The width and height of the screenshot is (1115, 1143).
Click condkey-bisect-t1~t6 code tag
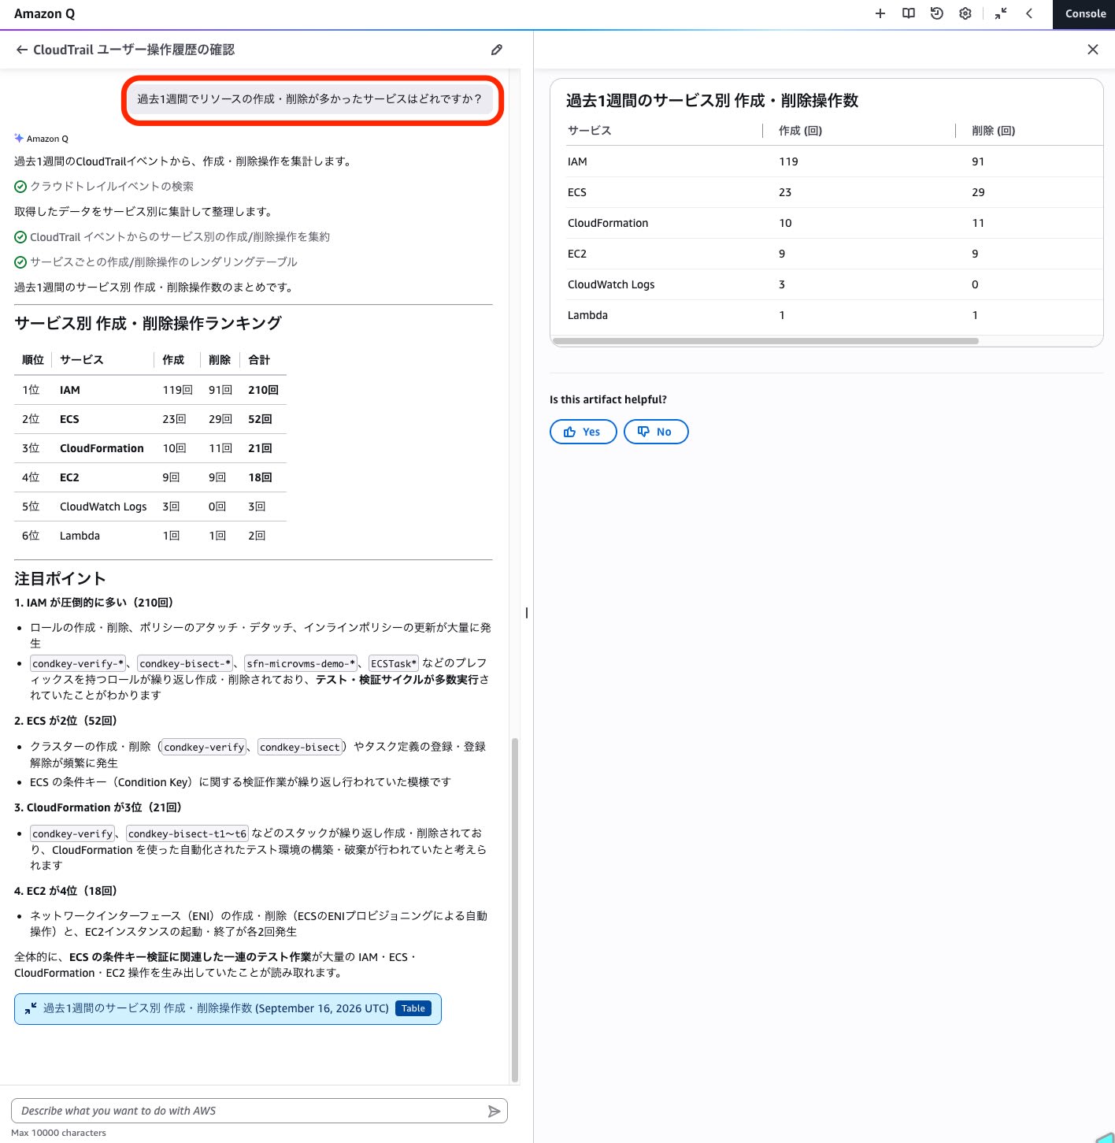pos(187,833)
